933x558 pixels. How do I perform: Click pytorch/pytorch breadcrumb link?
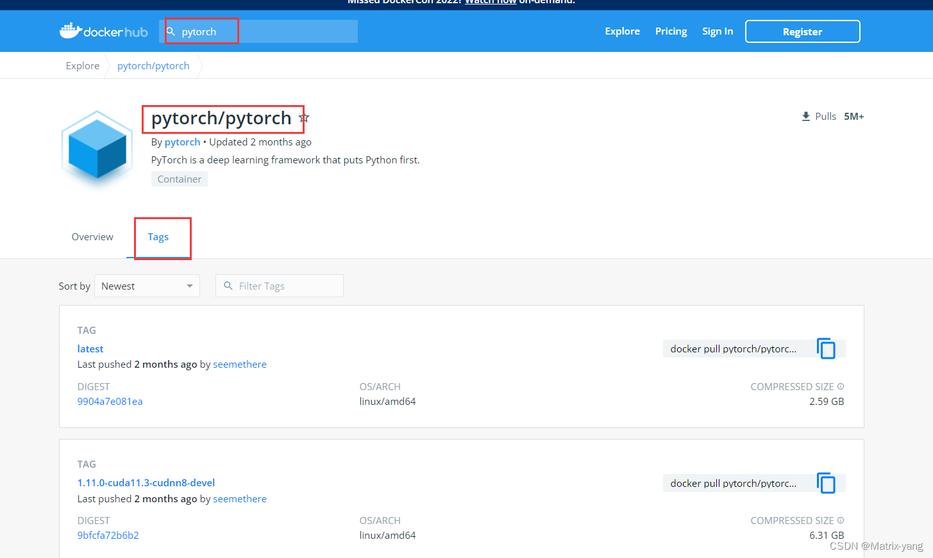point(153,65)
